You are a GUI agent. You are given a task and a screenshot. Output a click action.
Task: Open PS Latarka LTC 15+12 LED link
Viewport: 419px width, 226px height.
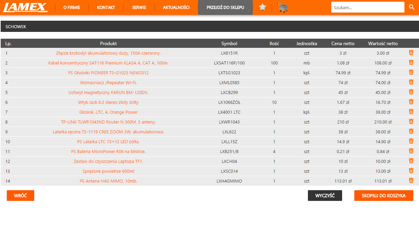(108, 142)
